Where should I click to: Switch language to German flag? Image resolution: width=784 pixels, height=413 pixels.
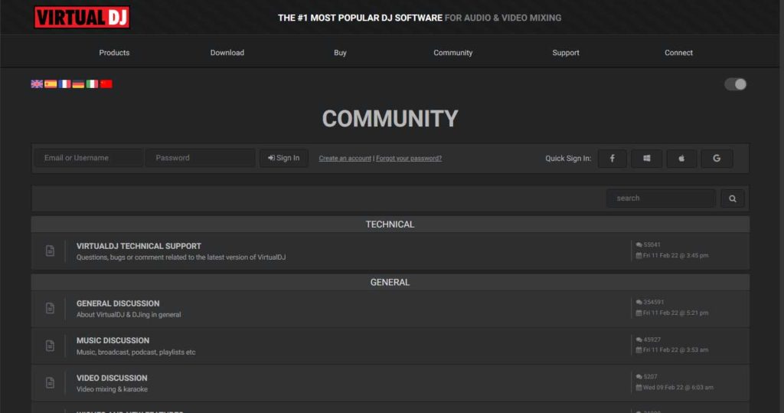(x=79, y=84)
